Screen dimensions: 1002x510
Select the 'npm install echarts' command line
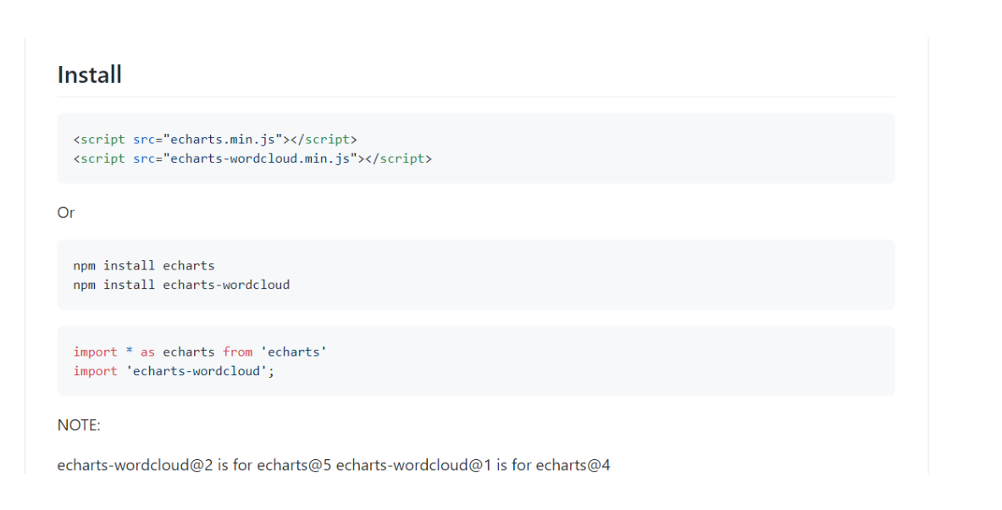144,265
